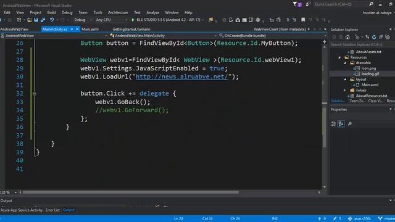The image size is (395, 222).
Task: Click the Find in Files folder icon
Action: [210, 20]
